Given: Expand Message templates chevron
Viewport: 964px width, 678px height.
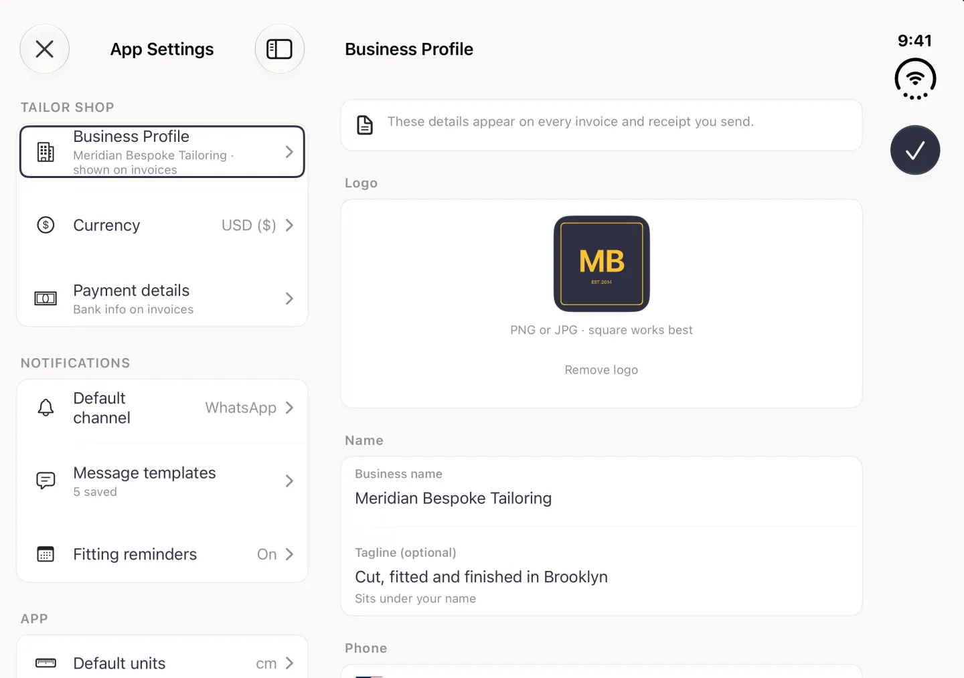Looking at the screenshot, I should click(289, 481).
